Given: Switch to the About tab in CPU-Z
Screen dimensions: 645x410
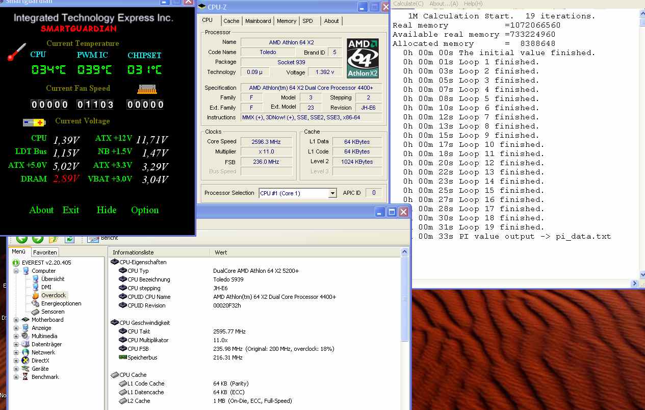Looking at the screenshot, I should tap(331, 21).
